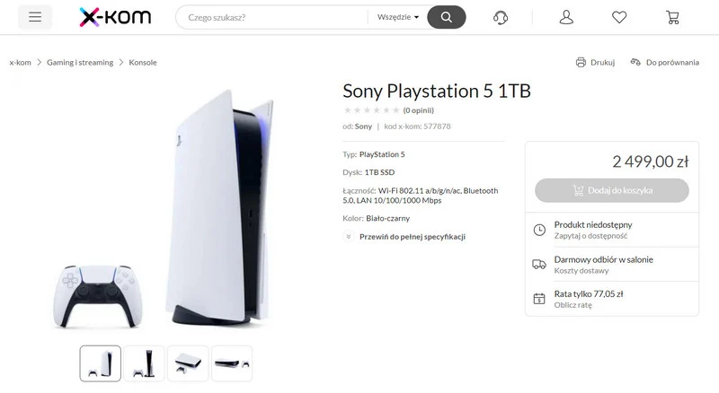Viewport: 719px width, 393px height.
Task: Click Zapytaj o dostępność link
Action: [x=590, y=236]
